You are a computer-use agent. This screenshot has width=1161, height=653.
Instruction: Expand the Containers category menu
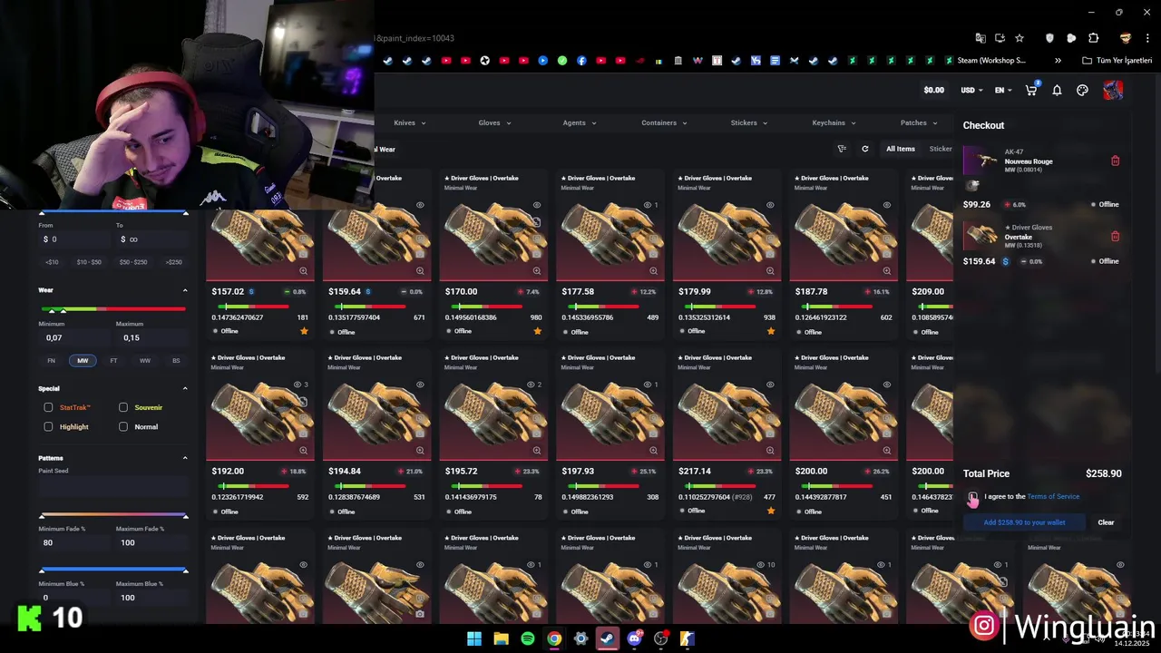click(x=664, y=122)
